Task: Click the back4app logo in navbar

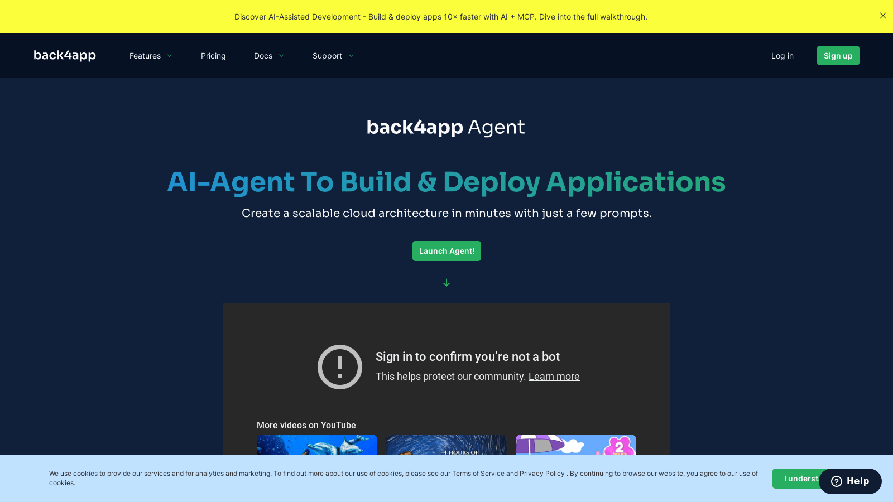Action: 65,55
